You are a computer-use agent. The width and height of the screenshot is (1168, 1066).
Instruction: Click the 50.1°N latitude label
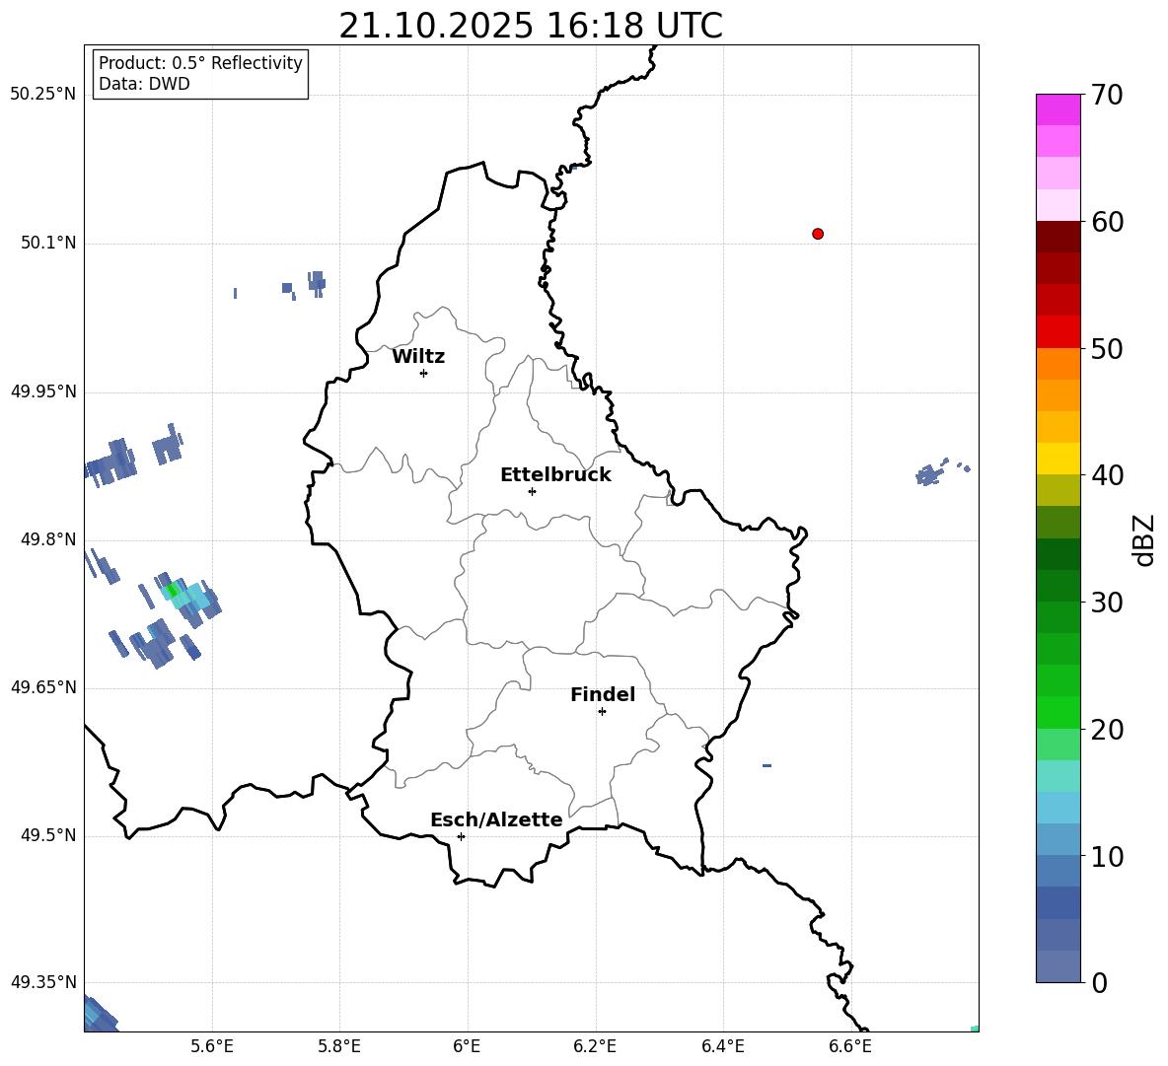[x=48, y=244]
